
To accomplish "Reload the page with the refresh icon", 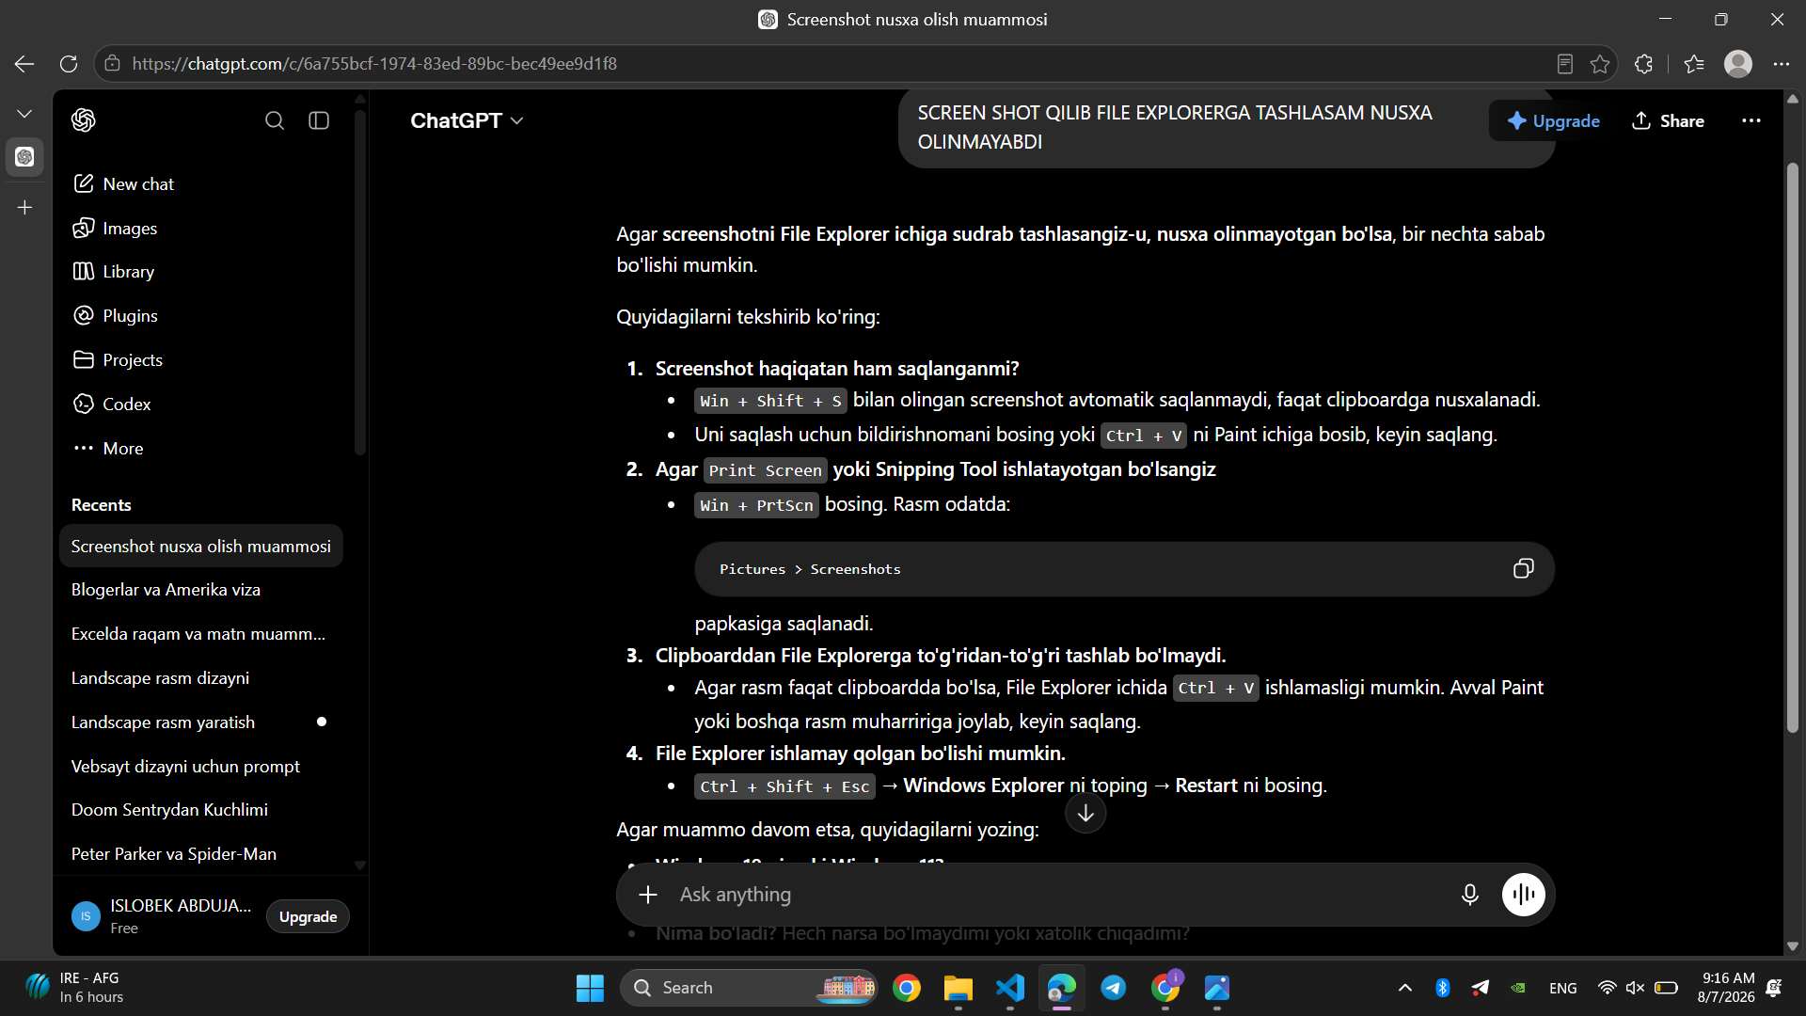I will point(69,64).
